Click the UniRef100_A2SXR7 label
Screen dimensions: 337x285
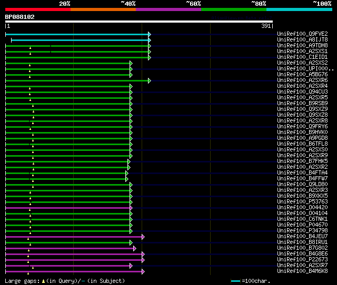click(302, 266)
